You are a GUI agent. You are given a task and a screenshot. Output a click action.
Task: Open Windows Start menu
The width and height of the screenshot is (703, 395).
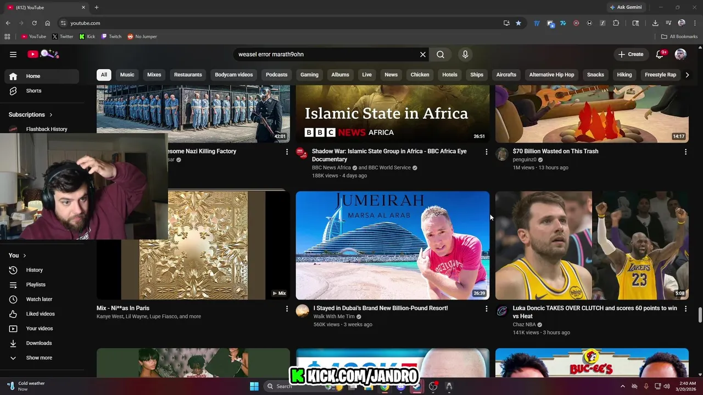coord(254,386)
